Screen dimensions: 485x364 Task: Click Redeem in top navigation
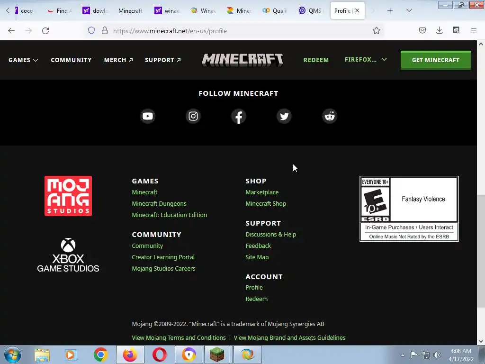316,60
